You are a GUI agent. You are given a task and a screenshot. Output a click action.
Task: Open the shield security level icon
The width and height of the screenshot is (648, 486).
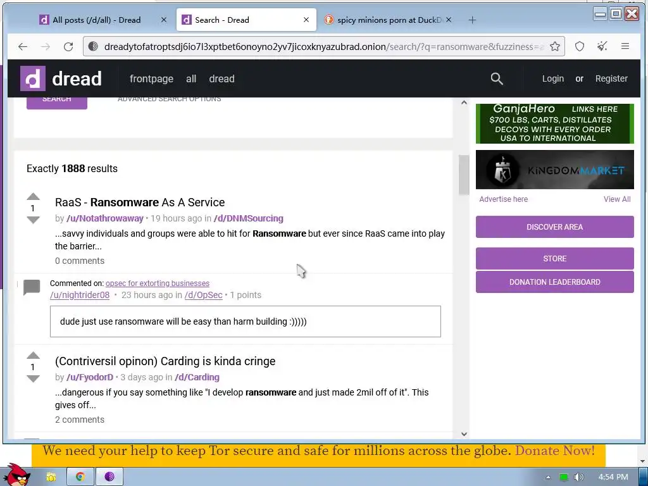tap(580, 47)
